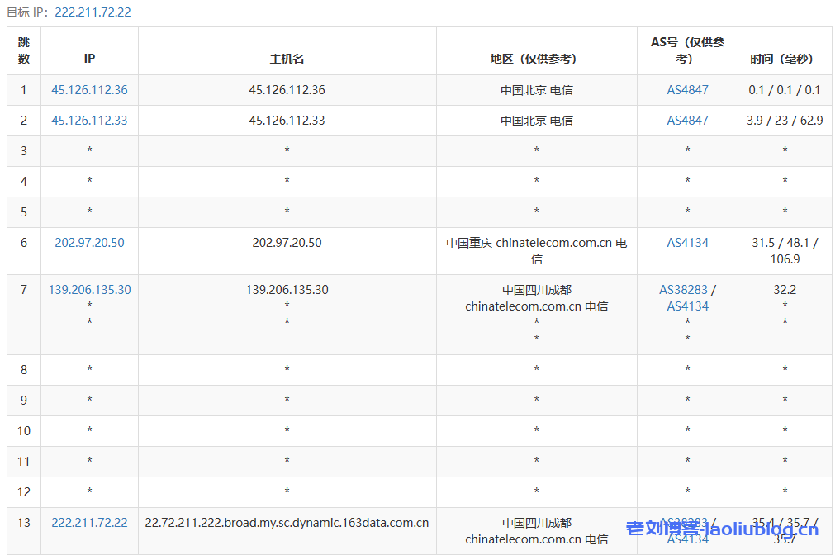Click the 跳数 column header
840x560 pixels.
(x=24, y=50)
